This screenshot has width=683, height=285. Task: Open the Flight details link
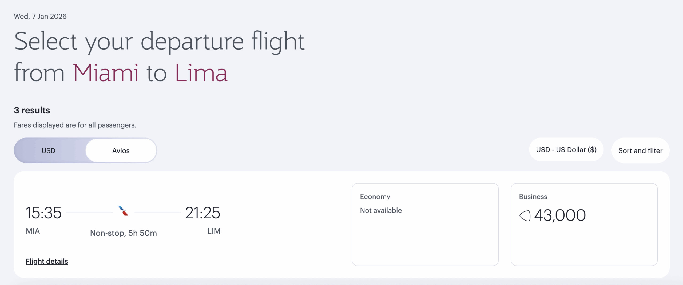coord(47,261)
